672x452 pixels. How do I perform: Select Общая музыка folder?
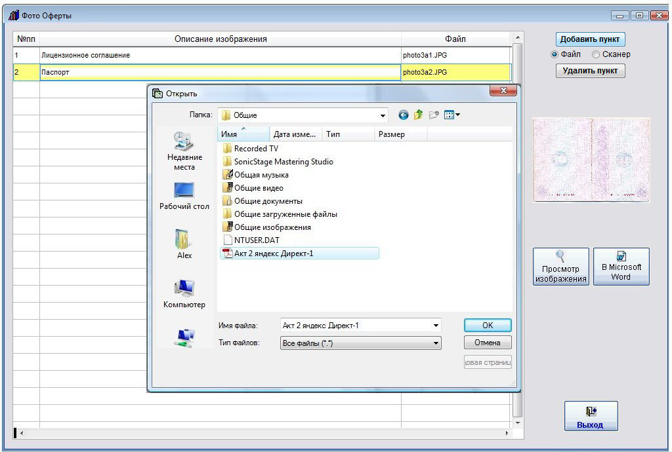[255, 174]
